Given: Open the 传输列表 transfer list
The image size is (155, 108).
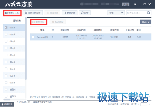Looking at the screenshot, I should [7, 104].
